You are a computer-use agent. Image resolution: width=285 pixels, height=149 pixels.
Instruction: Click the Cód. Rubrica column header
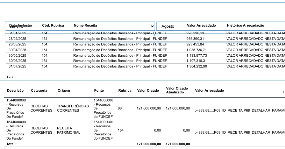click(x=53, y=26)
